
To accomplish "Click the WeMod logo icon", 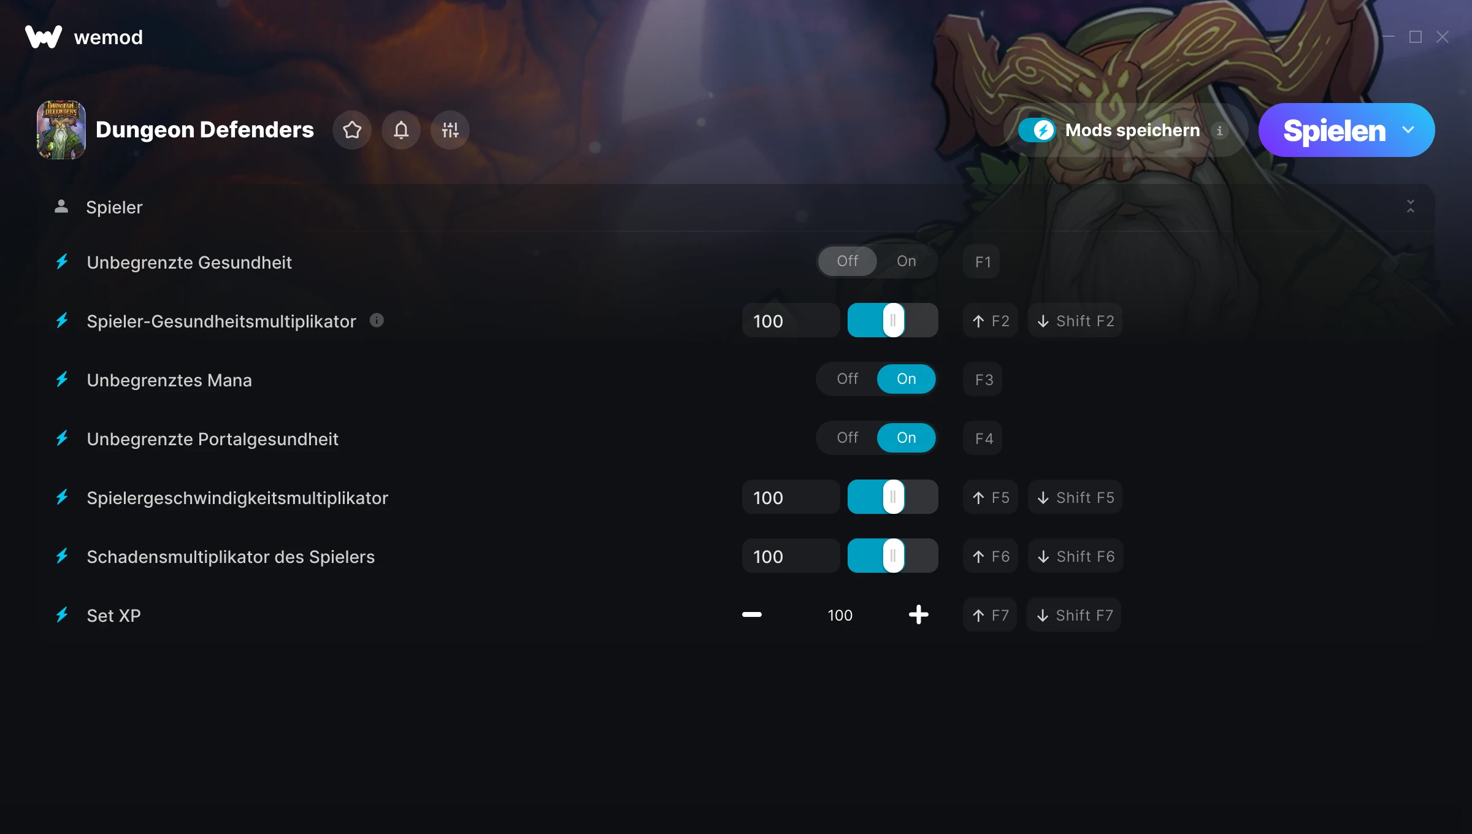I will tap(44, 37).
